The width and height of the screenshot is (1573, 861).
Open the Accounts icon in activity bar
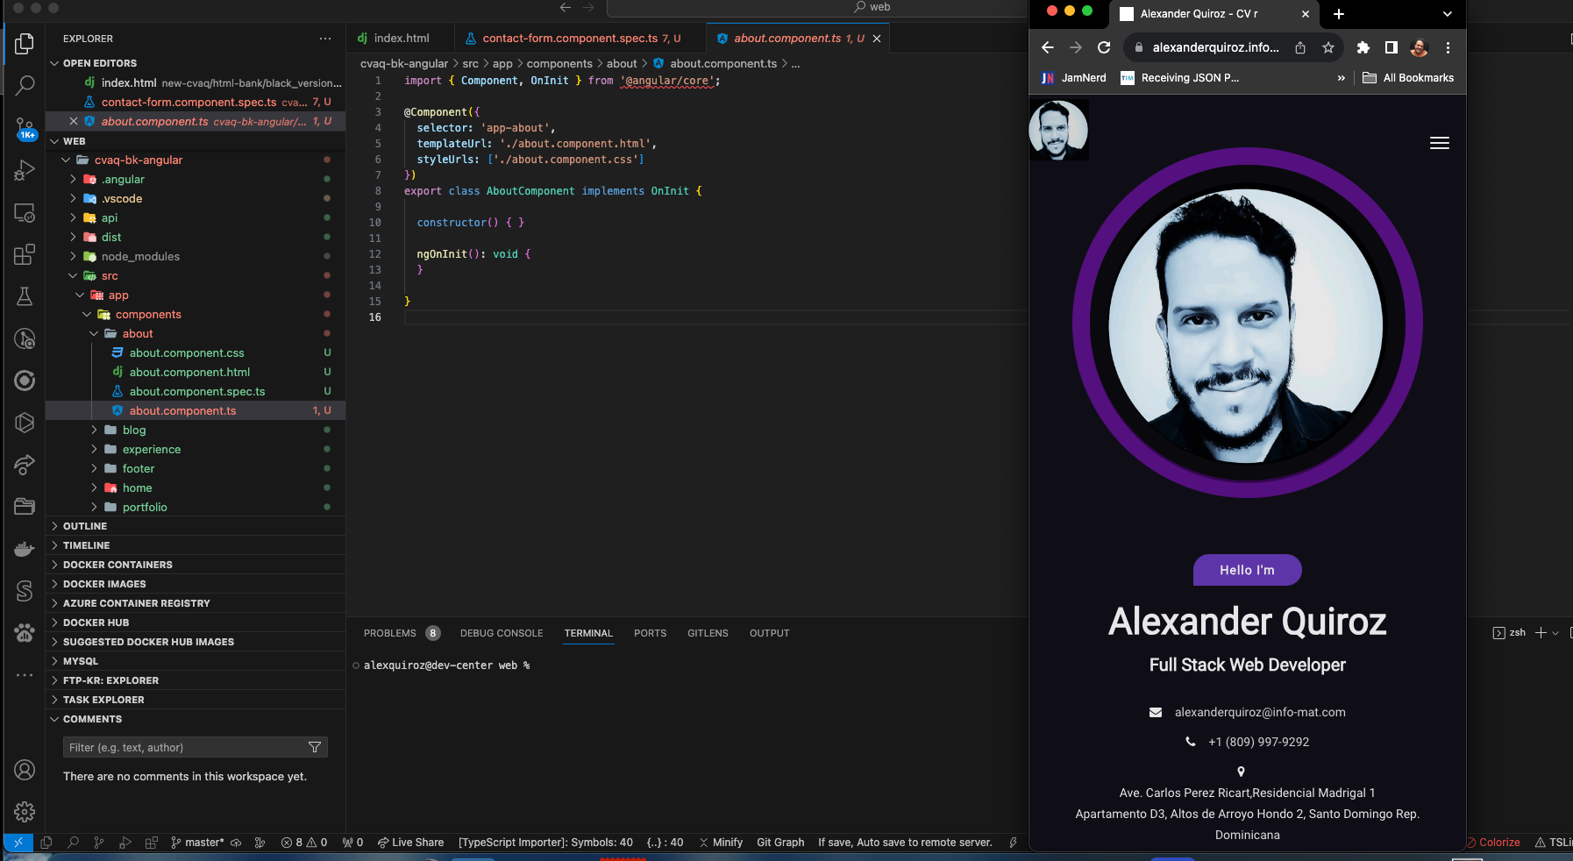pos(25,770)
